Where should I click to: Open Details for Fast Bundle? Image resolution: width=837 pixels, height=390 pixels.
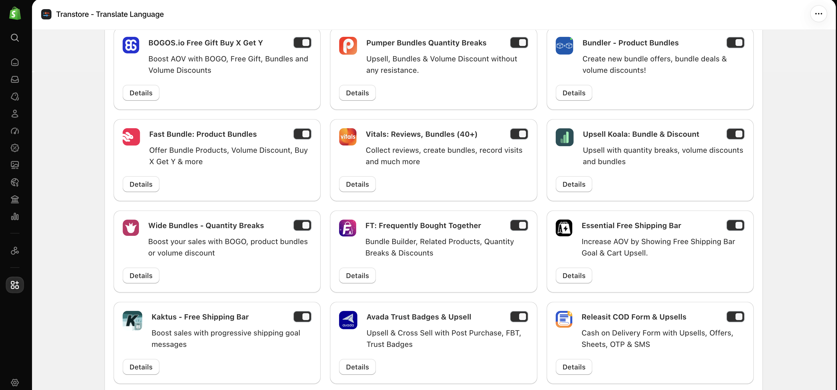pos(141,184)
